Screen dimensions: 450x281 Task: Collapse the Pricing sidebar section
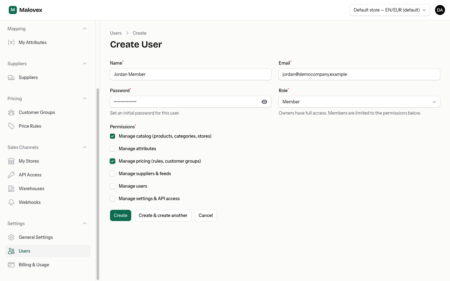[85, 99]
